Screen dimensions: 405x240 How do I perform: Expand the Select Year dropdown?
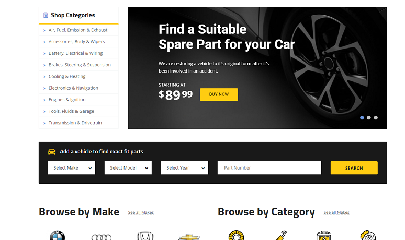[185, 168]
